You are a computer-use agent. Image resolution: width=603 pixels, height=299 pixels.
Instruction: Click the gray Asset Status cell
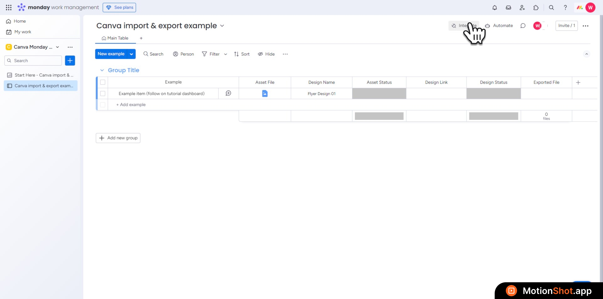click(379, 94)
